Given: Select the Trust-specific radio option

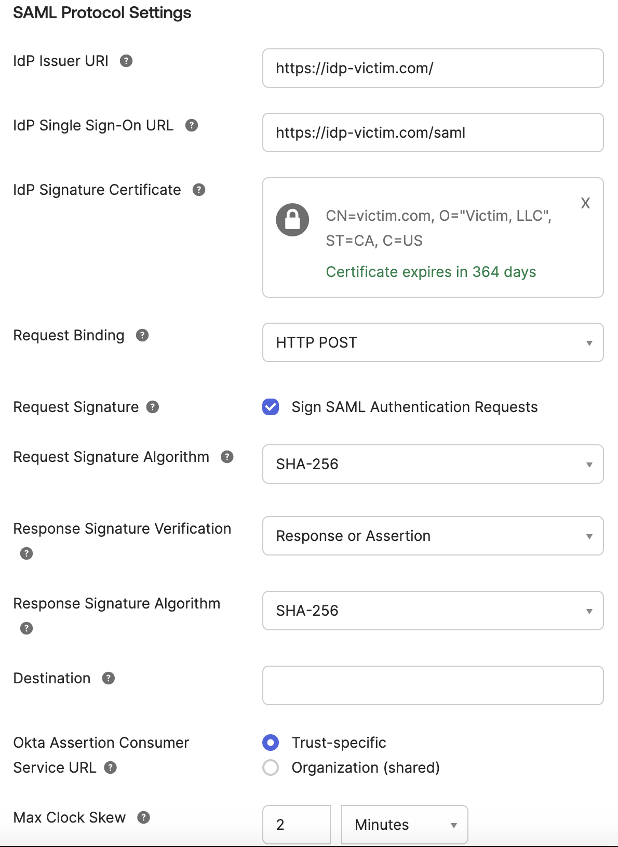Looking at the screenshot, I should 271,743.
